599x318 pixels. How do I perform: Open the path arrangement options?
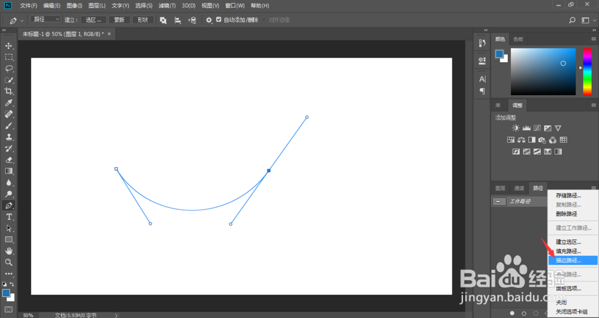(192, 20)
